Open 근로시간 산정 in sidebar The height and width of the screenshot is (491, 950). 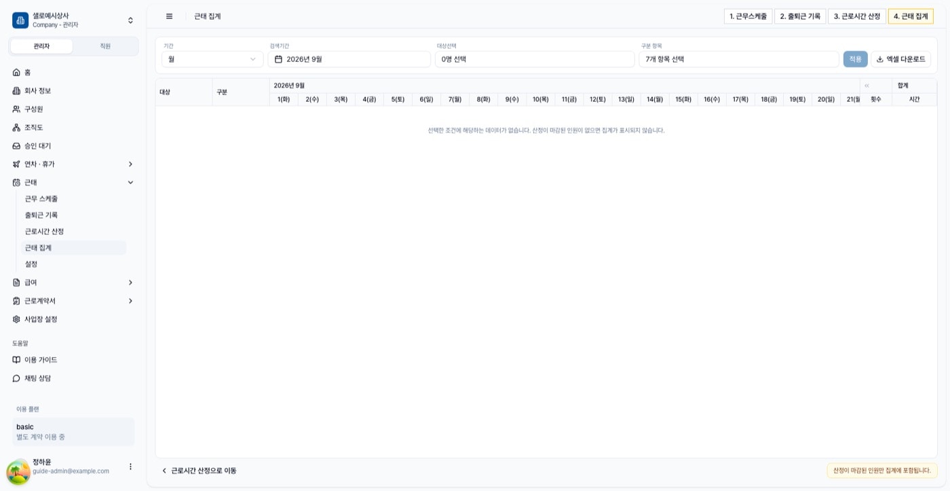(73, 231)
